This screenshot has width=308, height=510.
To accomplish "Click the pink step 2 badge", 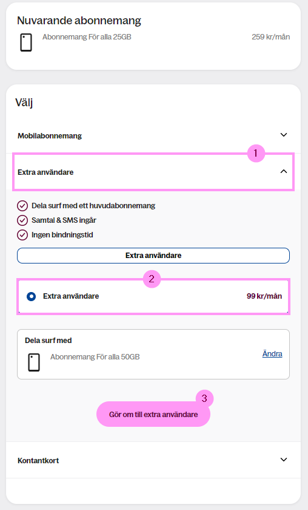I will click(x=152, y=279).
